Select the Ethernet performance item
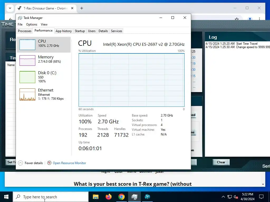 [x=44, y=94]
